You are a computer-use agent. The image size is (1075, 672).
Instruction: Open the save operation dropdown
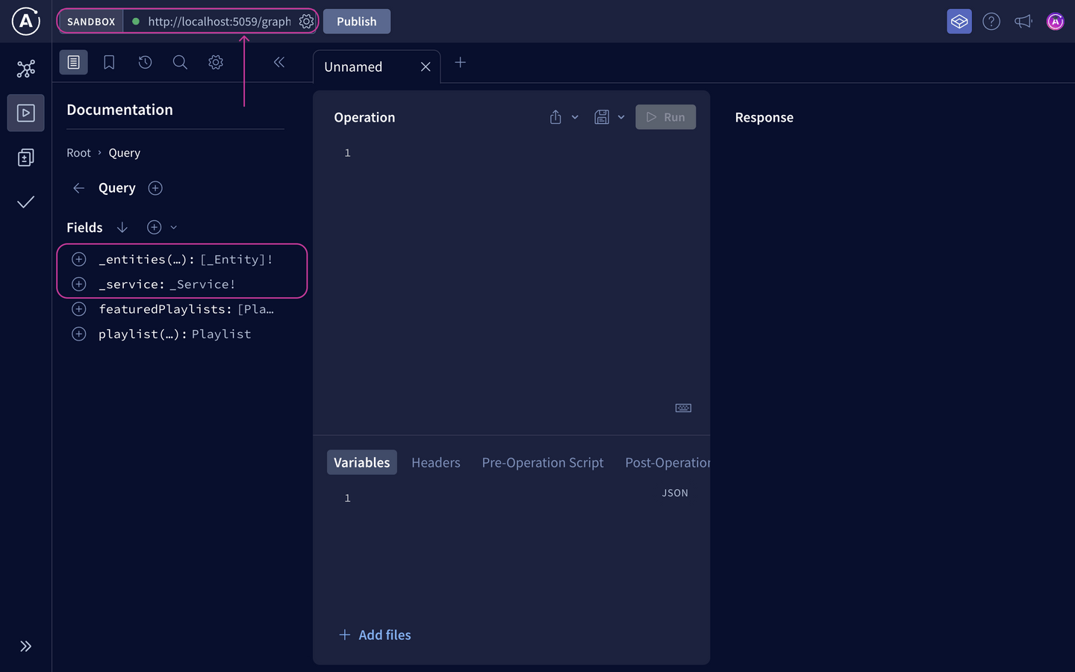[621, 117]
